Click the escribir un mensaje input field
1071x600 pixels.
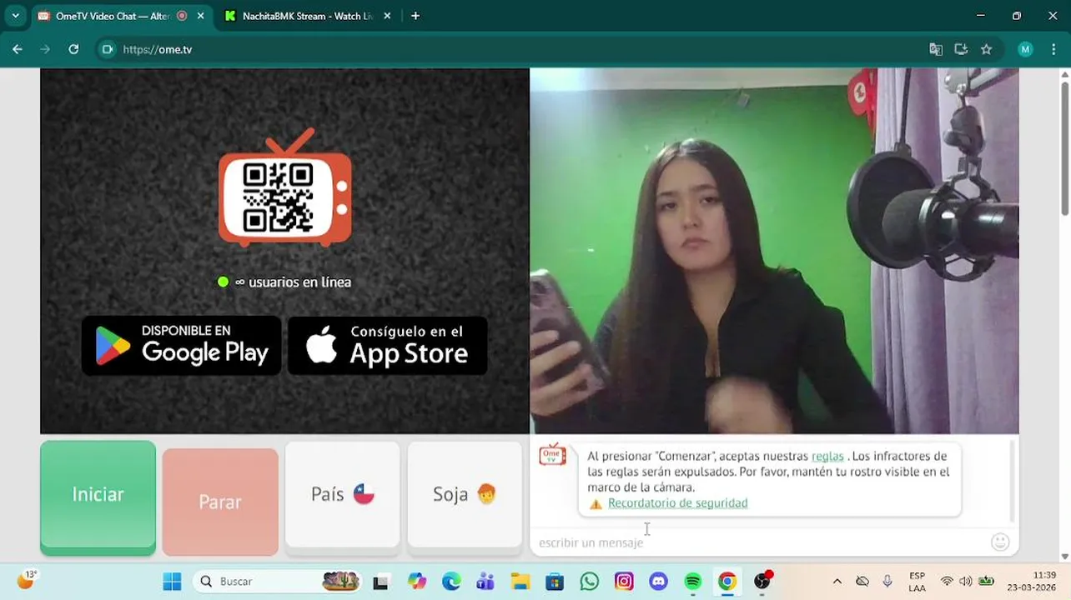point(759,542)
